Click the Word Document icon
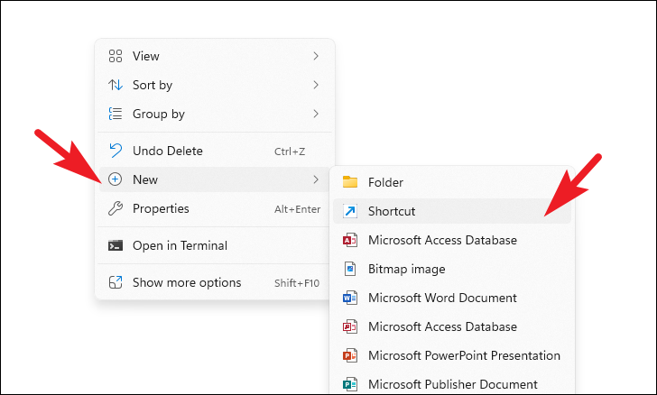 350,298
